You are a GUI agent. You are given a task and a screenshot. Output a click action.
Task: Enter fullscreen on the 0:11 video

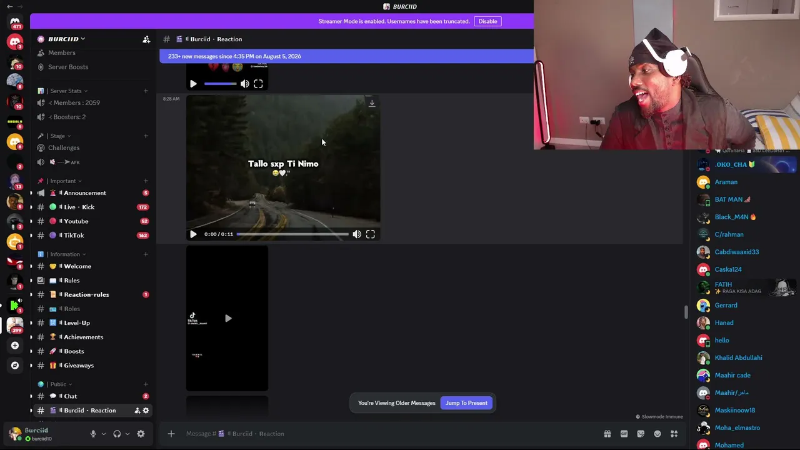coord(371,234)
